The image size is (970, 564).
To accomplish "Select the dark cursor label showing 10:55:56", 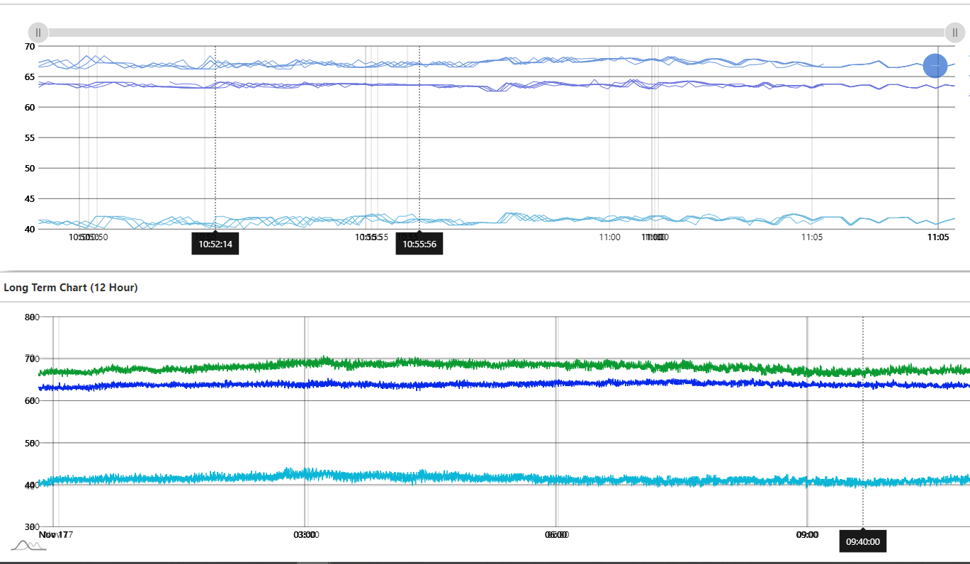I will tap(419, 243).
